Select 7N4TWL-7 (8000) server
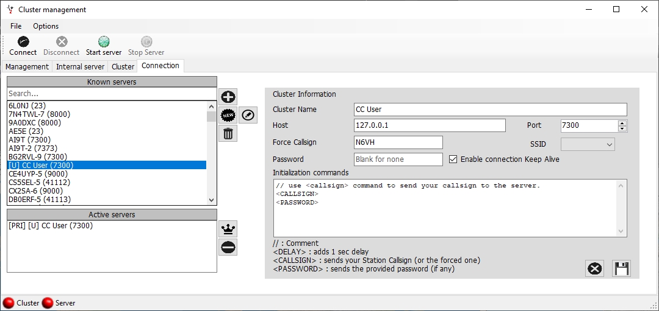Screen dimensions: 659x311 coord(107,114)
